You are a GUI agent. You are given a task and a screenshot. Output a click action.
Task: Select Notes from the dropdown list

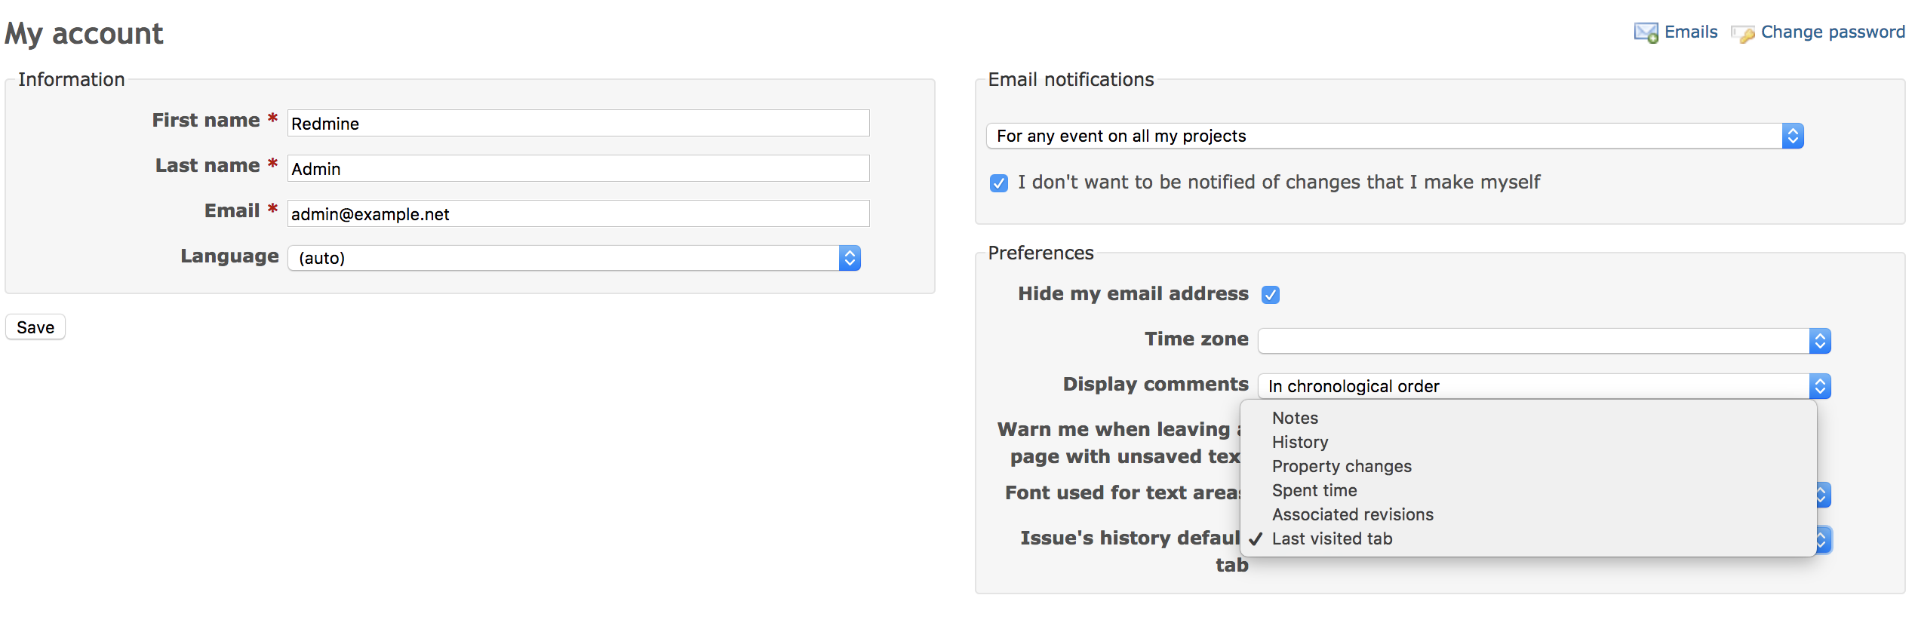[1295, 418]
